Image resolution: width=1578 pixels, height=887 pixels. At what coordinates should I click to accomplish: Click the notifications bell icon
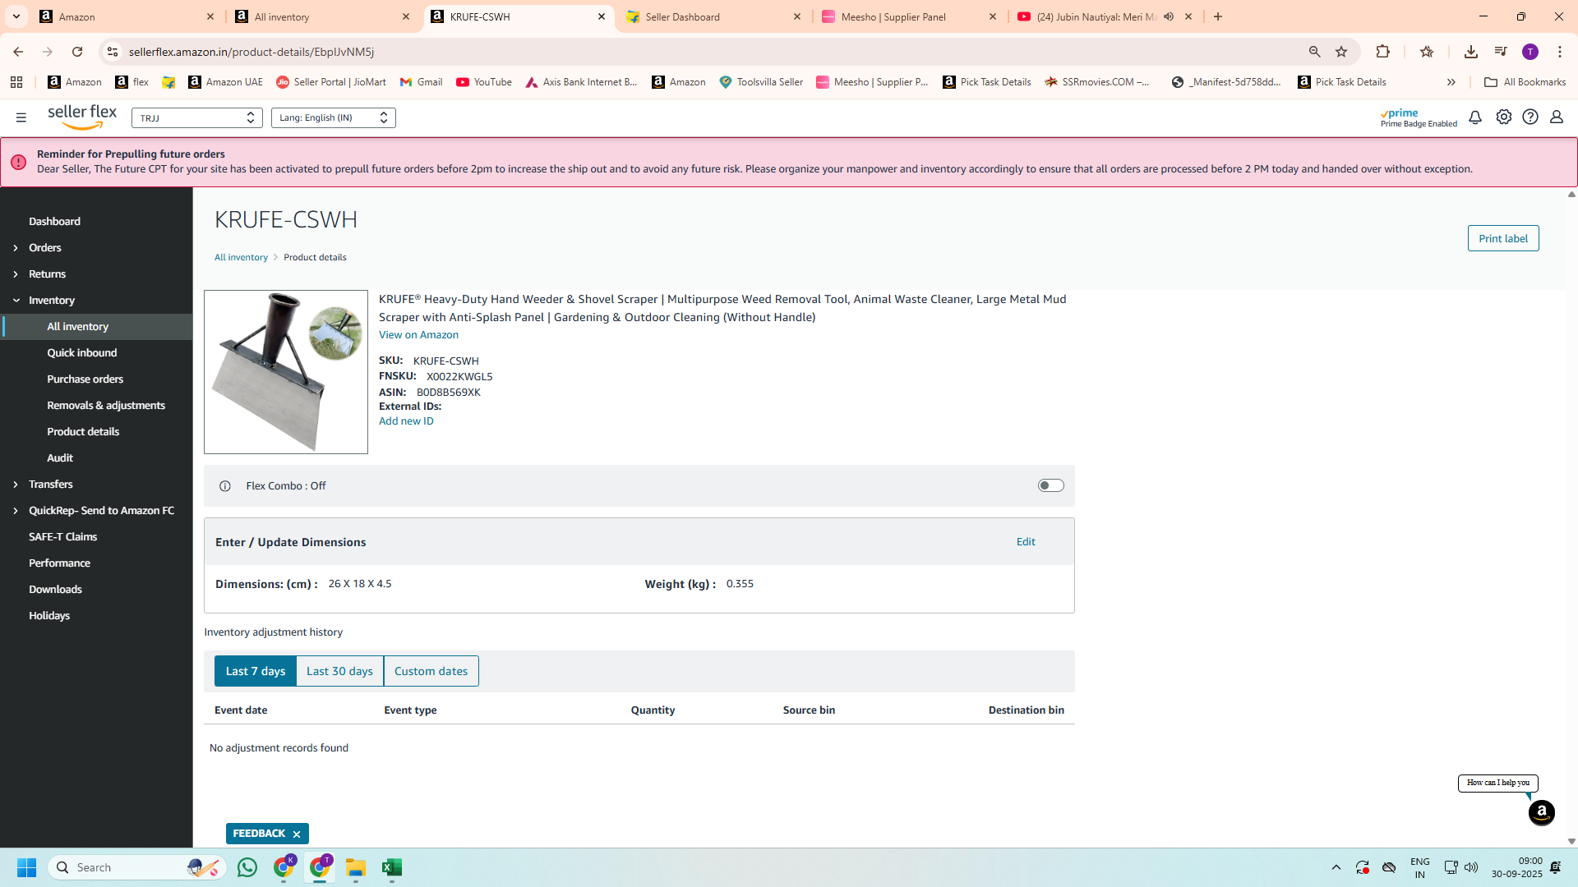tap(1475, 117)
